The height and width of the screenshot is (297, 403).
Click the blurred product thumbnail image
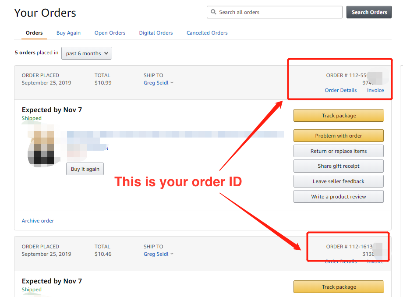pyautogui.click(x=41, y=146)
